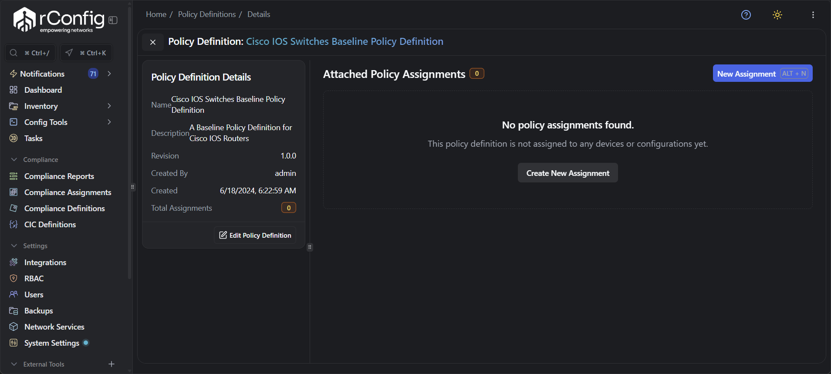Viewport: 831px width, 374px height.
Task: Open Backups page
Action: pos(39,310)
